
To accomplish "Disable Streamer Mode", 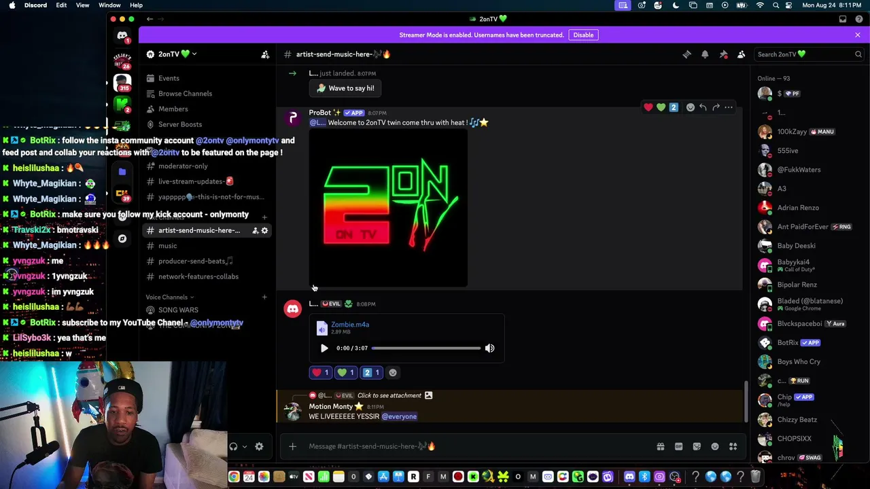I will (x=583, y=35).
